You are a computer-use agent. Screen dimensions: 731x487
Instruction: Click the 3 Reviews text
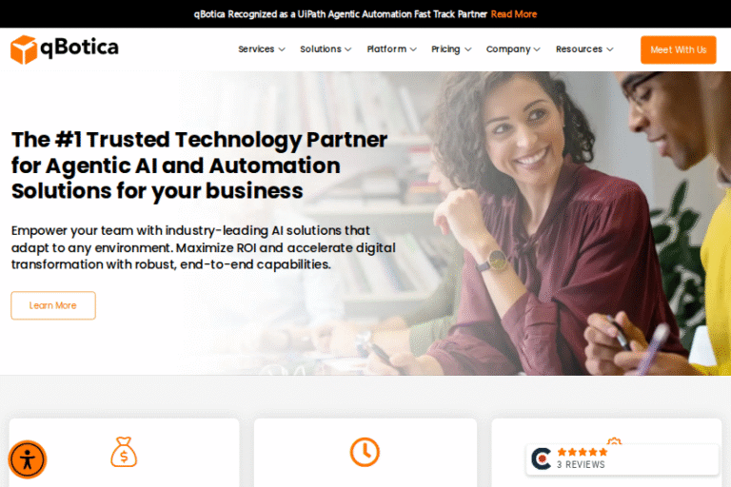click(581, 464)
